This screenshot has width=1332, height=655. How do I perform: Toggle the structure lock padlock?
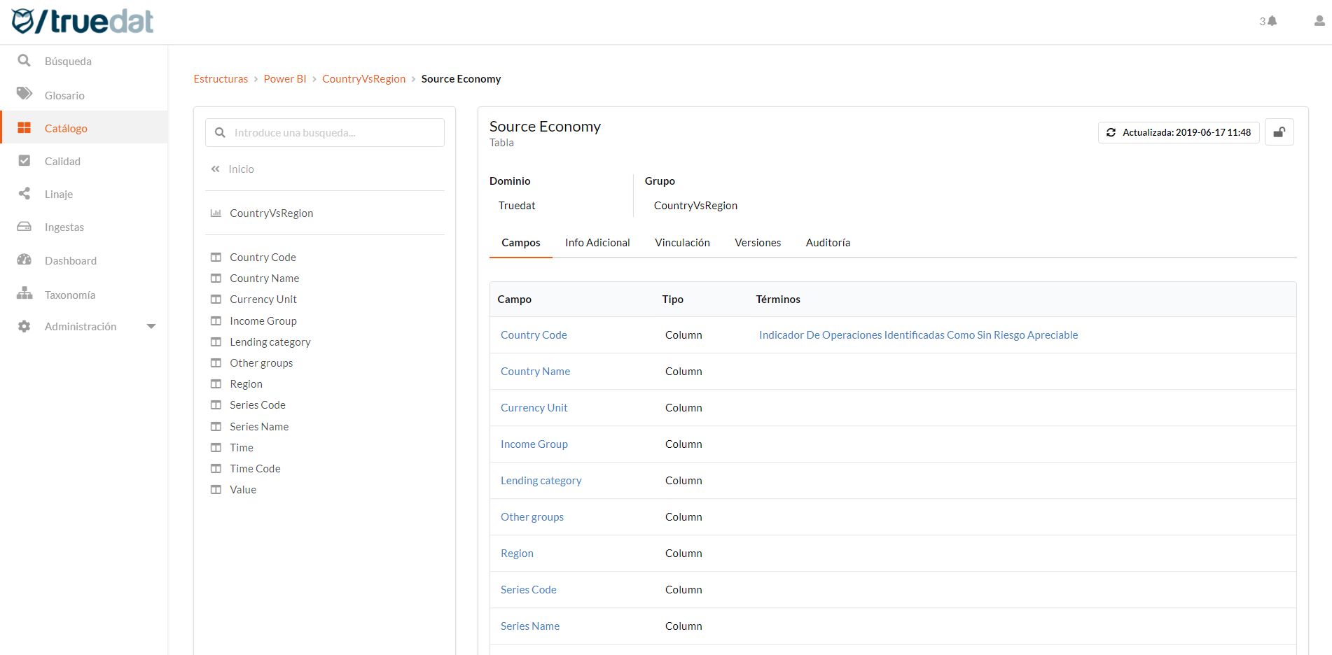click(1279, 132)
